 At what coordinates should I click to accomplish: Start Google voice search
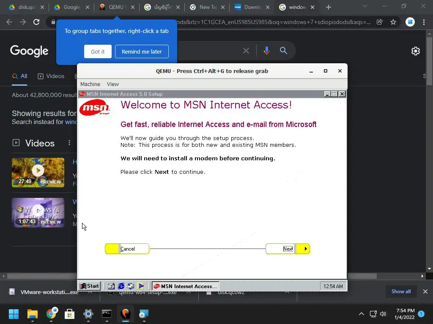pos(266,51)
